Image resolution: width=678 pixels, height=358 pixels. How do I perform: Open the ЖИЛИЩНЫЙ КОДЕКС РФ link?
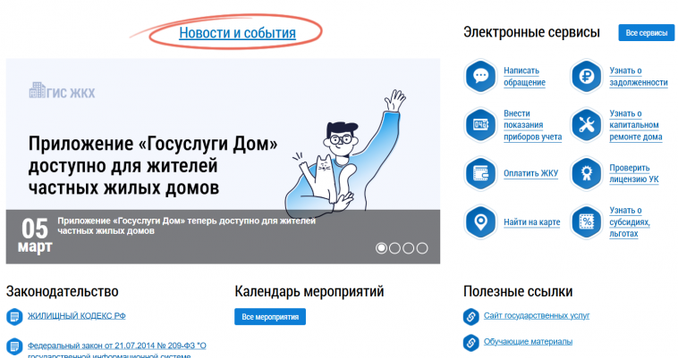76,316
